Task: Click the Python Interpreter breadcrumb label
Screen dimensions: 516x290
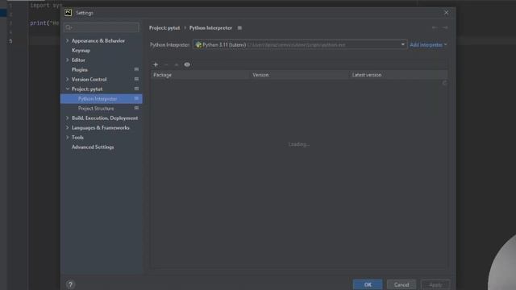Action: [x=210, y=28]
